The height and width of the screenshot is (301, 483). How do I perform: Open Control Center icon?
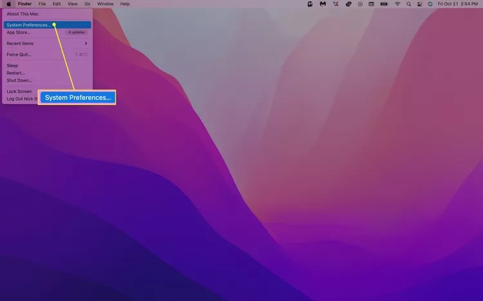coord(419,4)
